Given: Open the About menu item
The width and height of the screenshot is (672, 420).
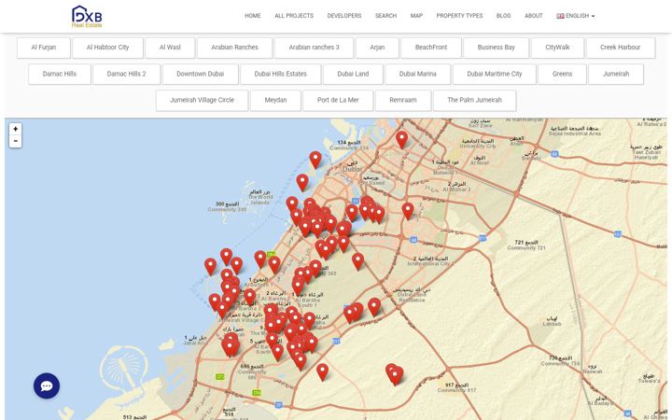Looking at the screenshot, I should pos(534,16).
